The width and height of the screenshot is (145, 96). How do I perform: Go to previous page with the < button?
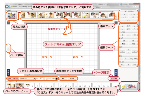click(8, 49)
